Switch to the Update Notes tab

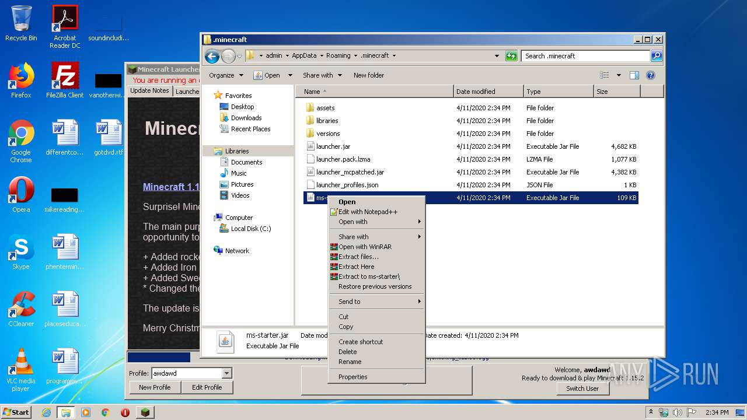coord(149,91)
